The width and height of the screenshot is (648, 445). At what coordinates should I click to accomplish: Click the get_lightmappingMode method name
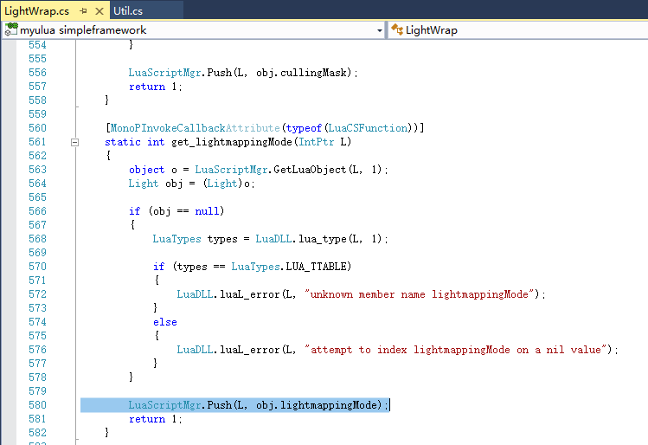[232, 142]
